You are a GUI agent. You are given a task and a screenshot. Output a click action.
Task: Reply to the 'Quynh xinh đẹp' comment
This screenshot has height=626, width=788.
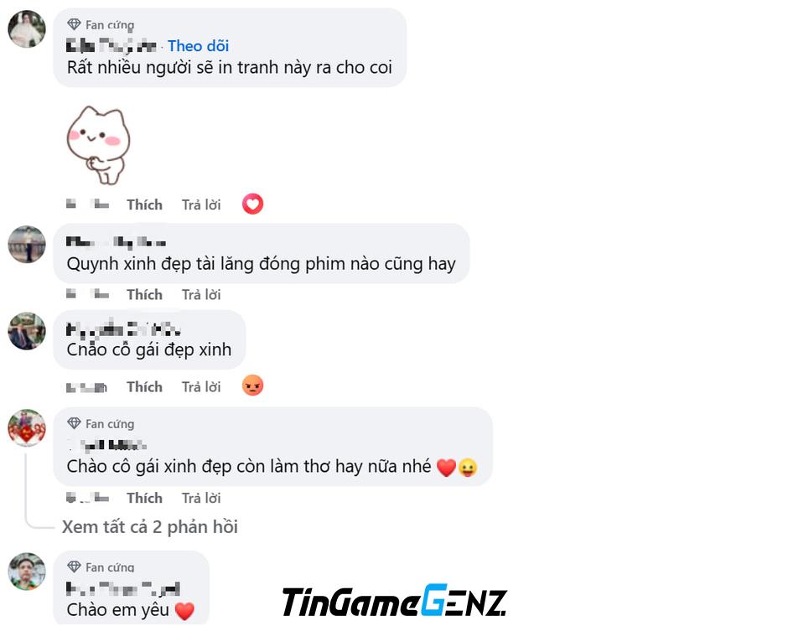point(201,294)
